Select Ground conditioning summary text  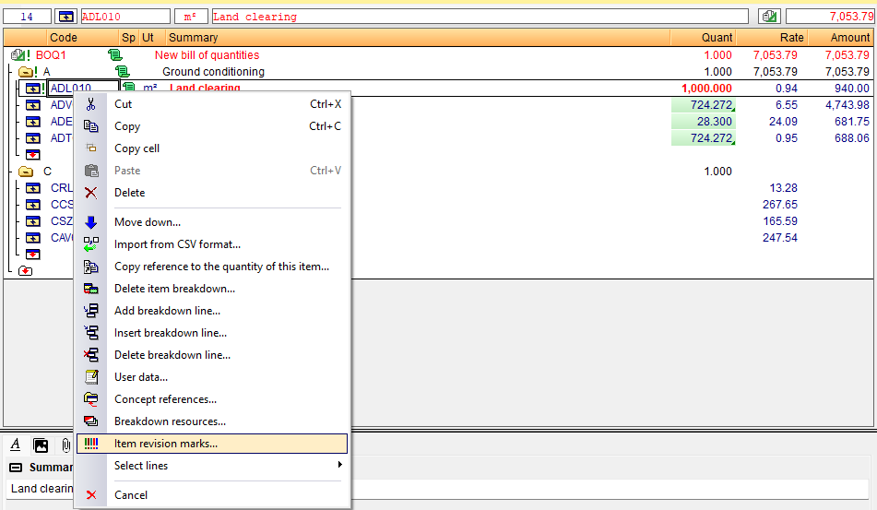(x=213, y=72)
